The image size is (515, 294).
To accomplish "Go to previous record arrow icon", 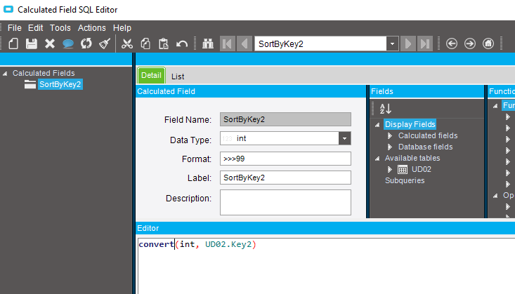I will [245, 44].
